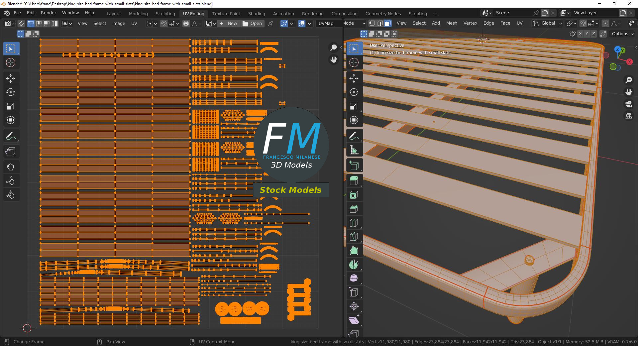This screenshot has width=638, height=346.
Task: Select the Annotate tool in the UV editor
Action: click(x=11, y=136)
